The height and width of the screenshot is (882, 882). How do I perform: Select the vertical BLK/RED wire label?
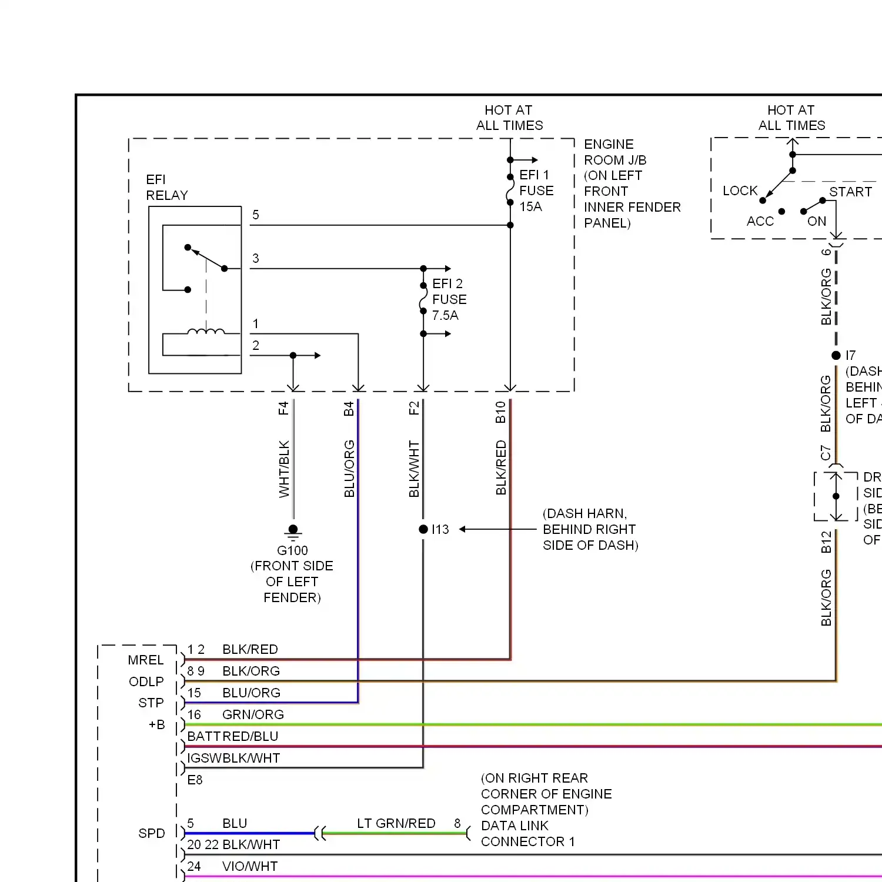(x=501, y=468)
